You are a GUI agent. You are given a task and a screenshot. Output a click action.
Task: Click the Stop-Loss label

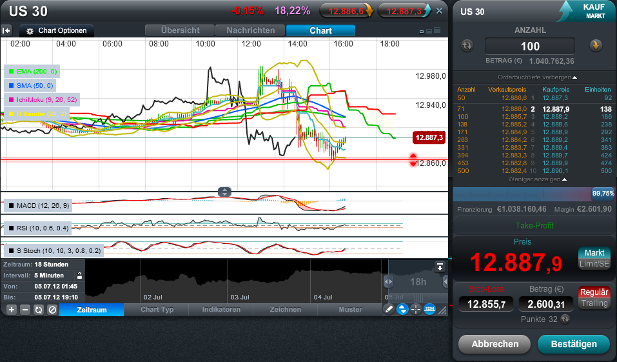coord(486,289)
